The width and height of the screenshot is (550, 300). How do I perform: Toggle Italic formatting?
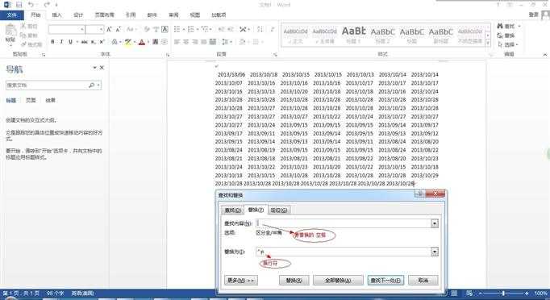pyautogui.click(x=61, y=42)
